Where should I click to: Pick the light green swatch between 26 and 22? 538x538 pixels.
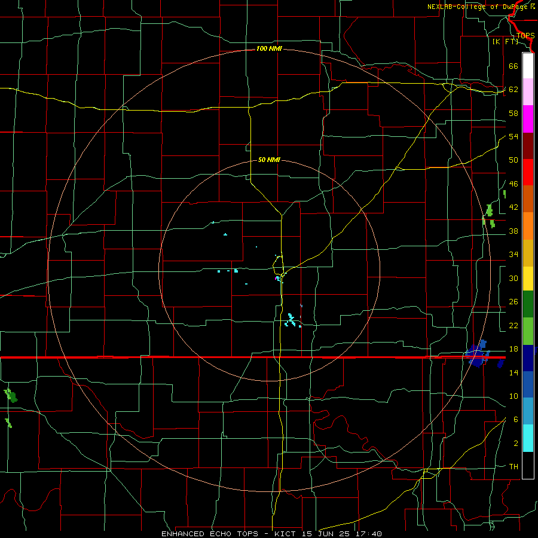coord(528,331)
